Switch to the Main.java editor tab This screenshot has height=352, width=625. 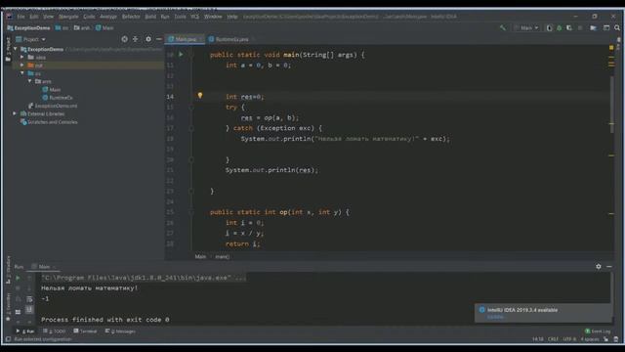185,39
